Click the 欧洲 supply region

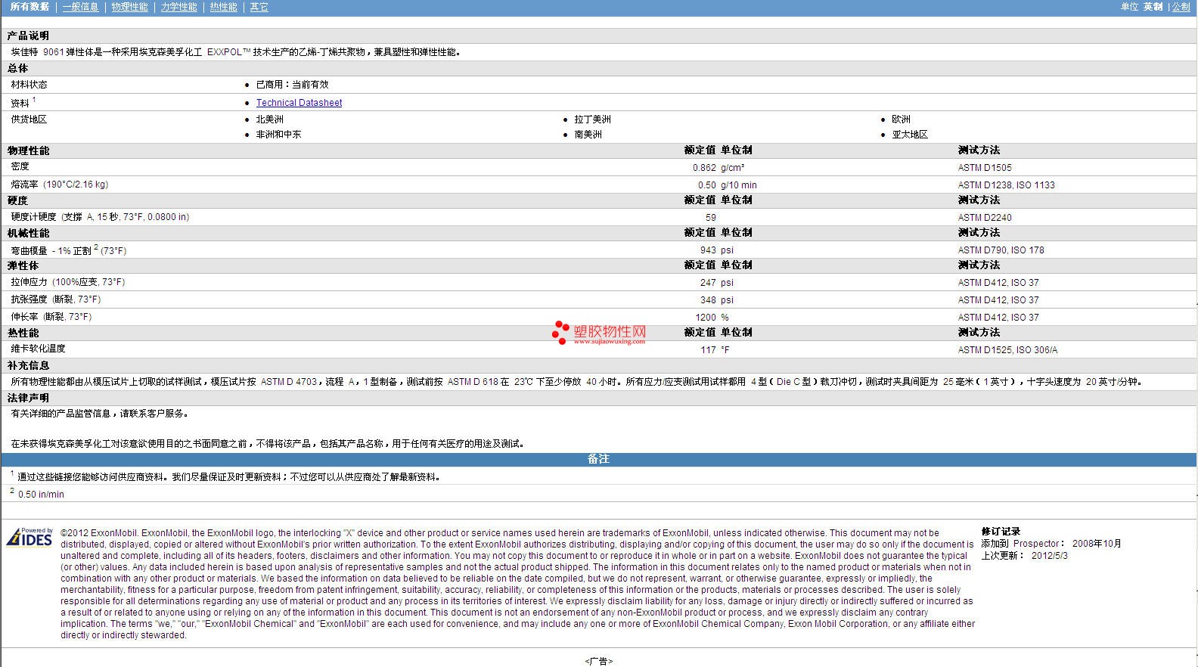coord(901,119)
